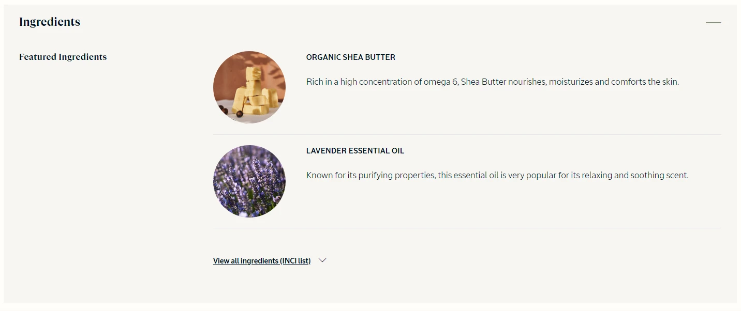This screenshot has height=311, width=741.
Task: Open the View all ingredients (INCI list) link
Action: point(262,261)
